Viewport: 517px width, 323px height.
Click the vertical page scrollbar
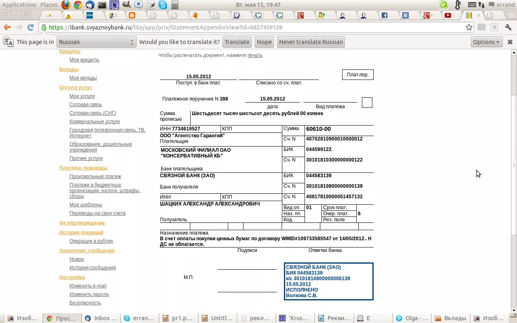pos(514,166)
